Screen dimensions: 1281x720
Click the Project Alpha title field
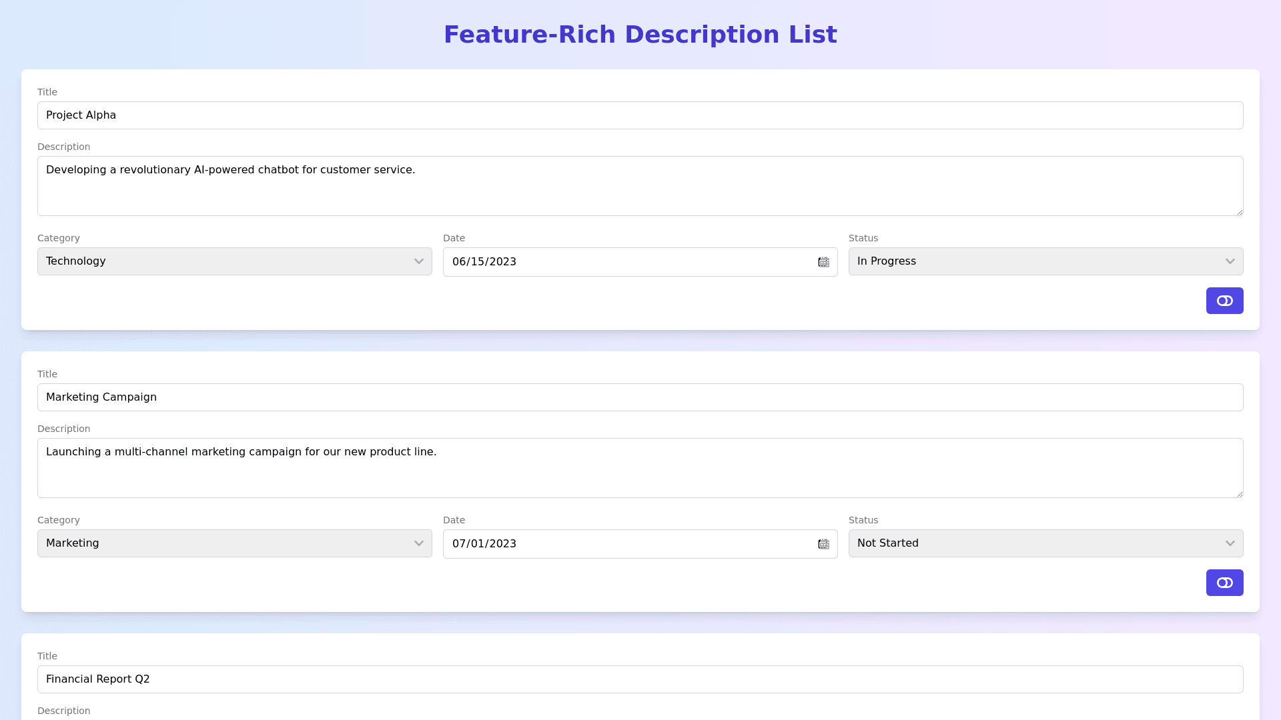(640, 115)
